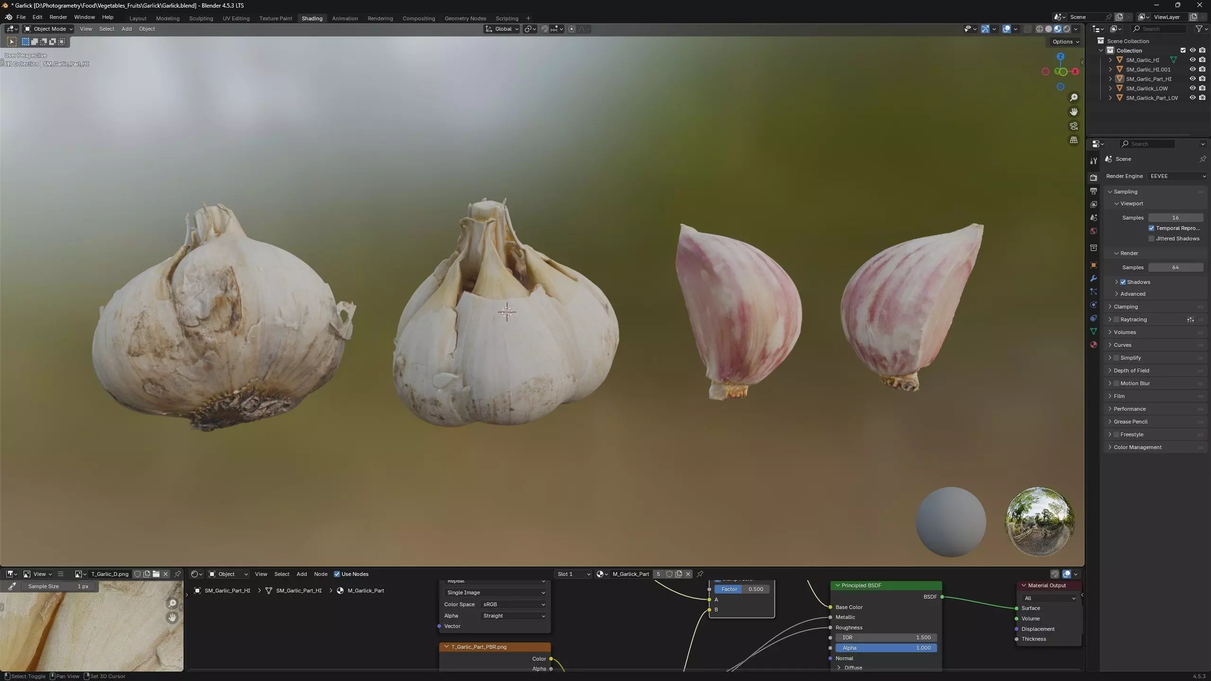Switch perspective/orthographic with grid gizmo
The height and width of the screenshot is (681, 1211).
(x=1074, y=140)
